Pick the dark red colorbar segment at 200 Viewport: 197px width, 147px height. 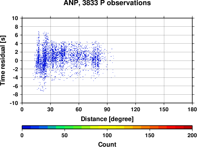tap(188, 127)
